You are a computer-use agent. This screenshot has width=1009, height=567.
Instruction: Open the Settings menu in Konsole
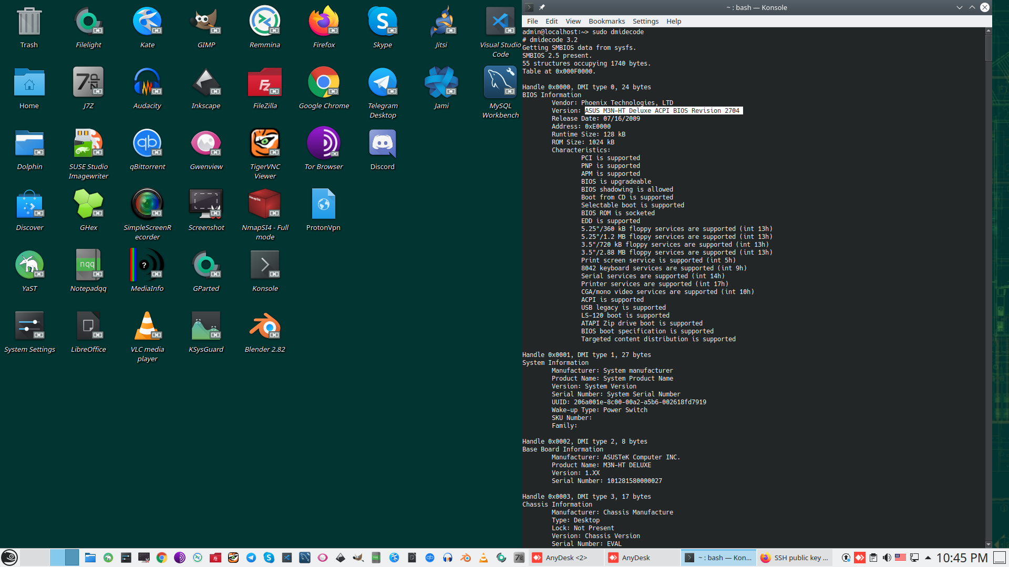pyautogui.click(x=645, y=21)
